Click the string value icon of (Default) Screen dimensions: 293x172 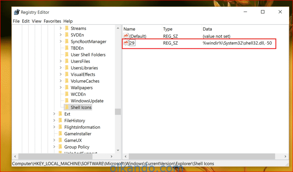pyautogui.click(x=126, y=36)
